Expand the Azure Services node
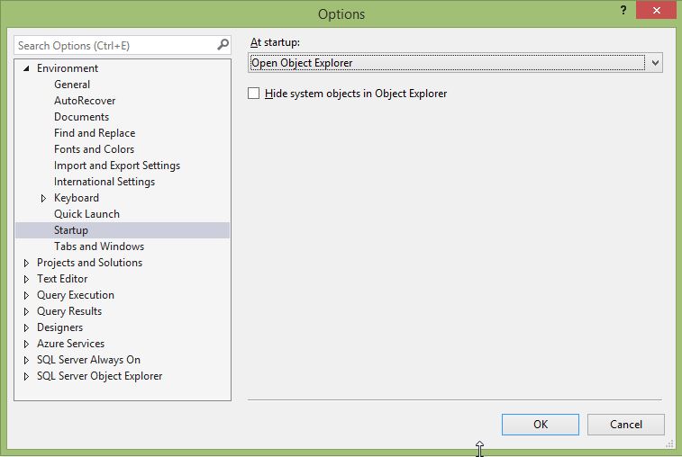The height and width of the screenshot is (457, 682). click(26, 344)
